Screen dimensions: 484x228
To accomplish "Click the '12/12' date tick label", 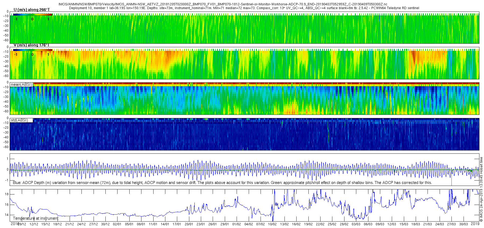I will [x=34, y=224].
